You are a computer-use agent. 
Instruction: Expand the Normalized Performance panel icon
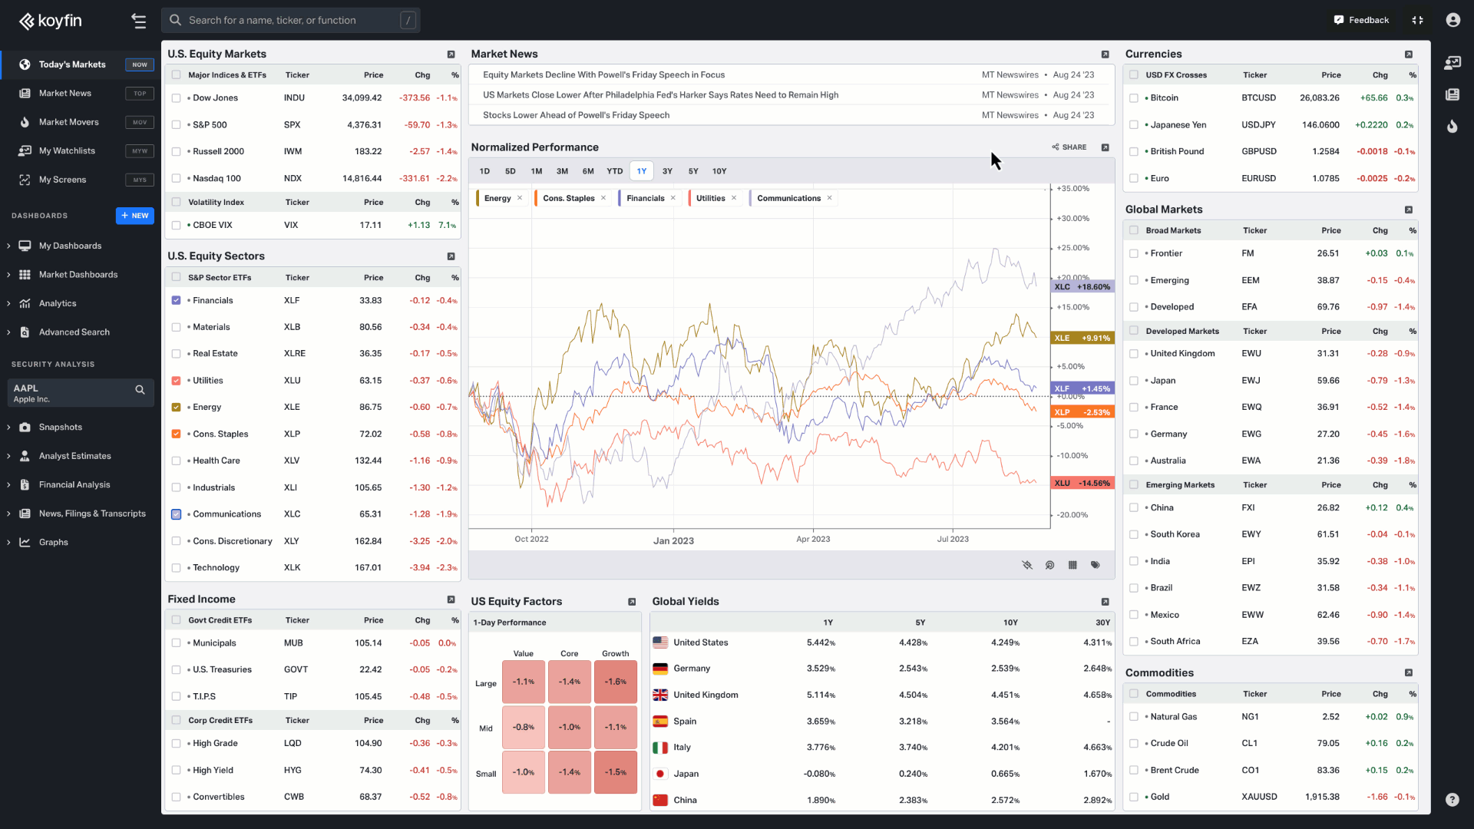pyautogui.click(x=1105, y=147)
